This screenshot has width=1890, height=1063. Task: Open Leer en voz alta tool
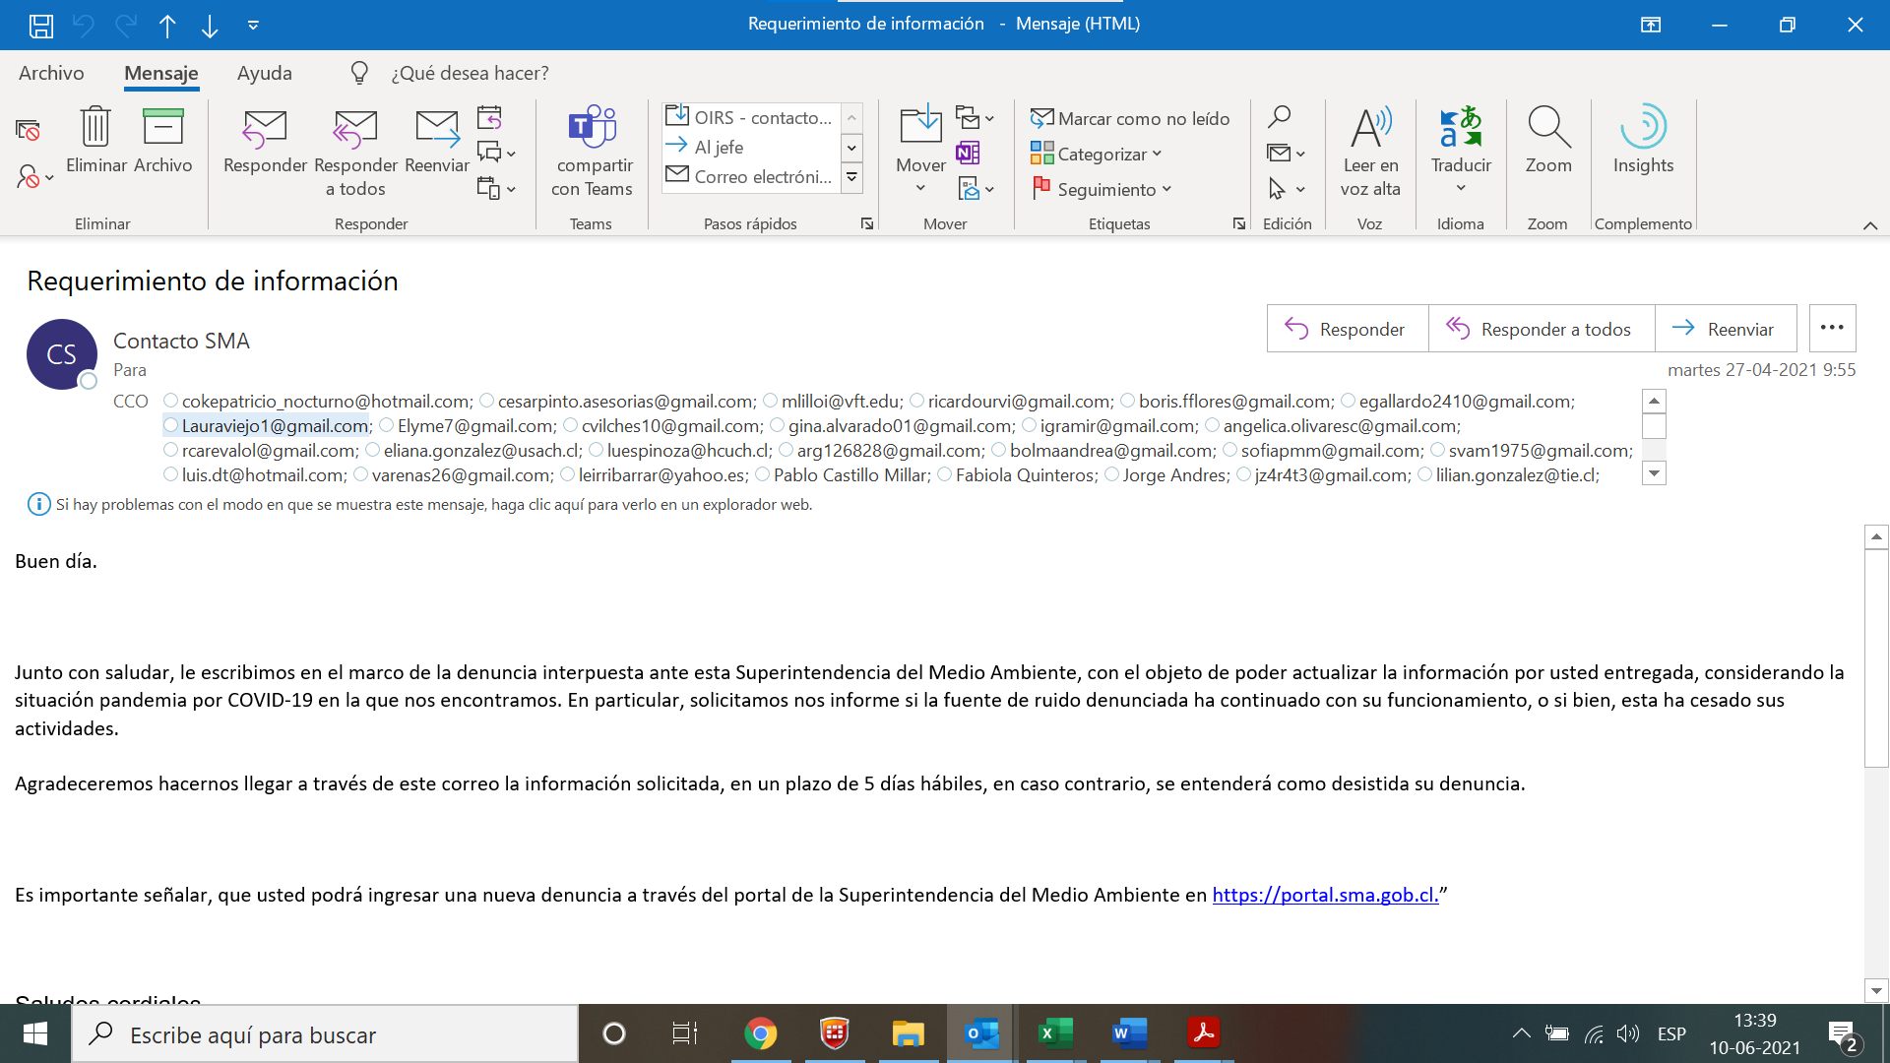1370,127
